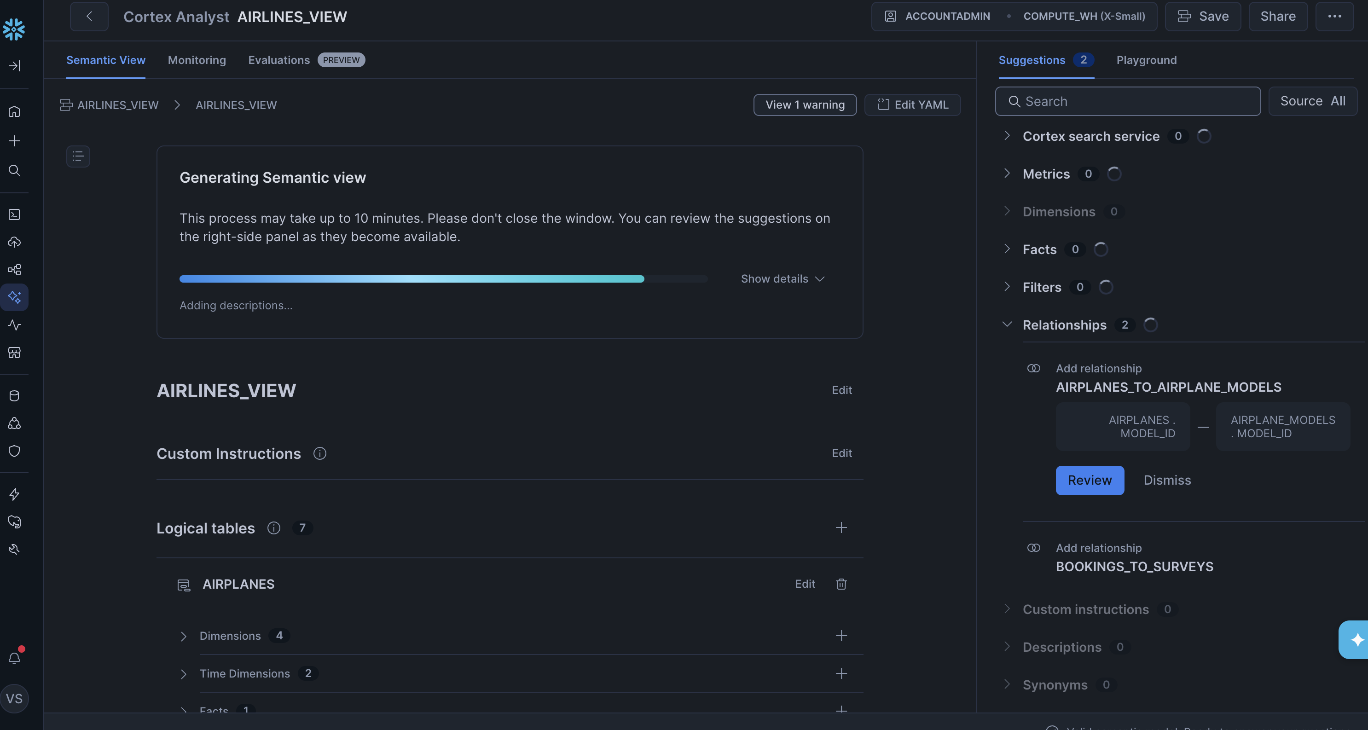Screen dimensions: 1368x730
Task: Open the Home icon in sidebar
Action: point(14,111)
